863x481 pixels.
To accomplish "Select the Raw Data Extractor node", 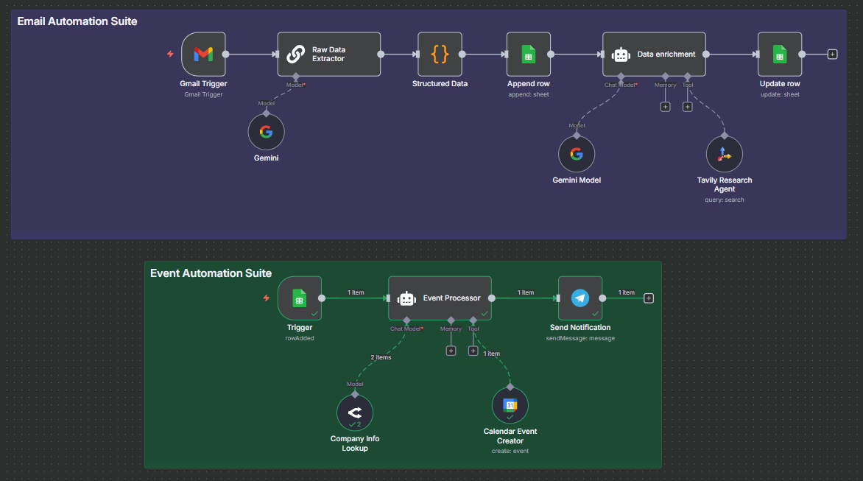I will click(x=328, y=54).
